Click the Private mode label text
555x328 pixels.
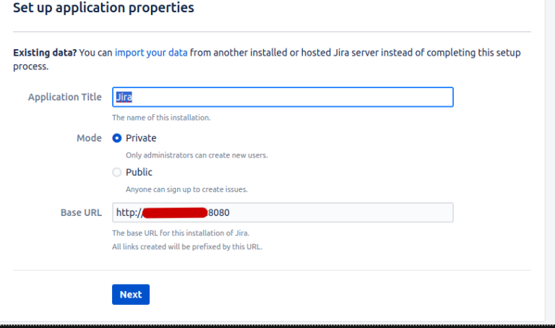[x=141, y=138]
